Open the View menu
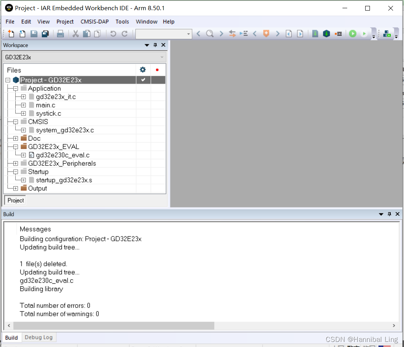Image resolution: width=404 pixels, height=347 pixels. pos(43,22)
